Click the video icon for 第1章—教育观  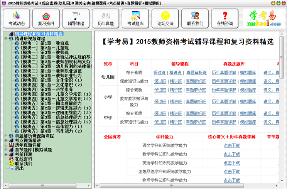pyautogui.click(x=17, y=43)
